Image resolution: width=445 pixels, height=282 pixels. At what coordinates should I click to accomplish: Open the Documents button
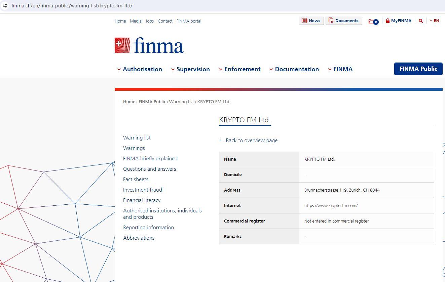[343, 21]
